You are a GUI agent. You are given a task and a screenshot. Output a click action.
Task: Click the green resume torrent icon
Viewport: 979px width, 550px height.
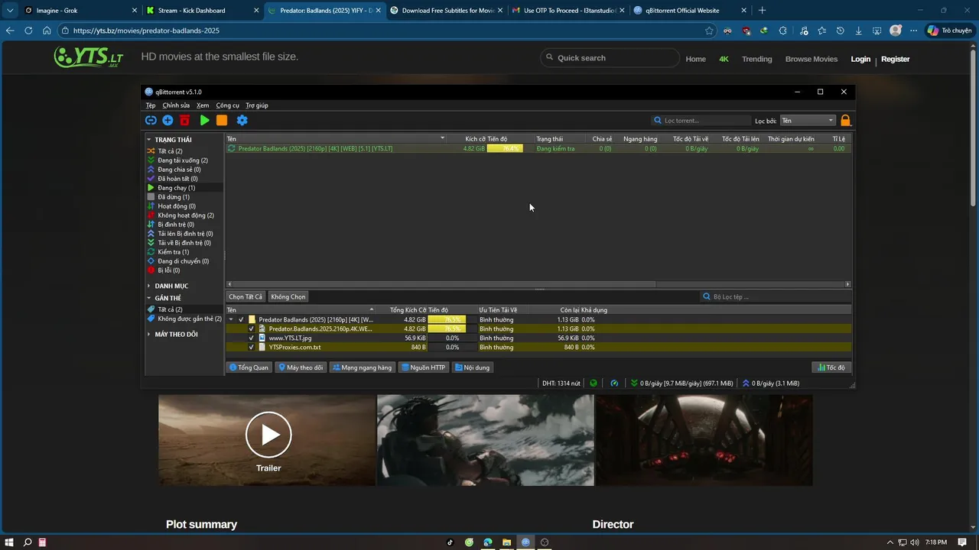click(204, 120)
